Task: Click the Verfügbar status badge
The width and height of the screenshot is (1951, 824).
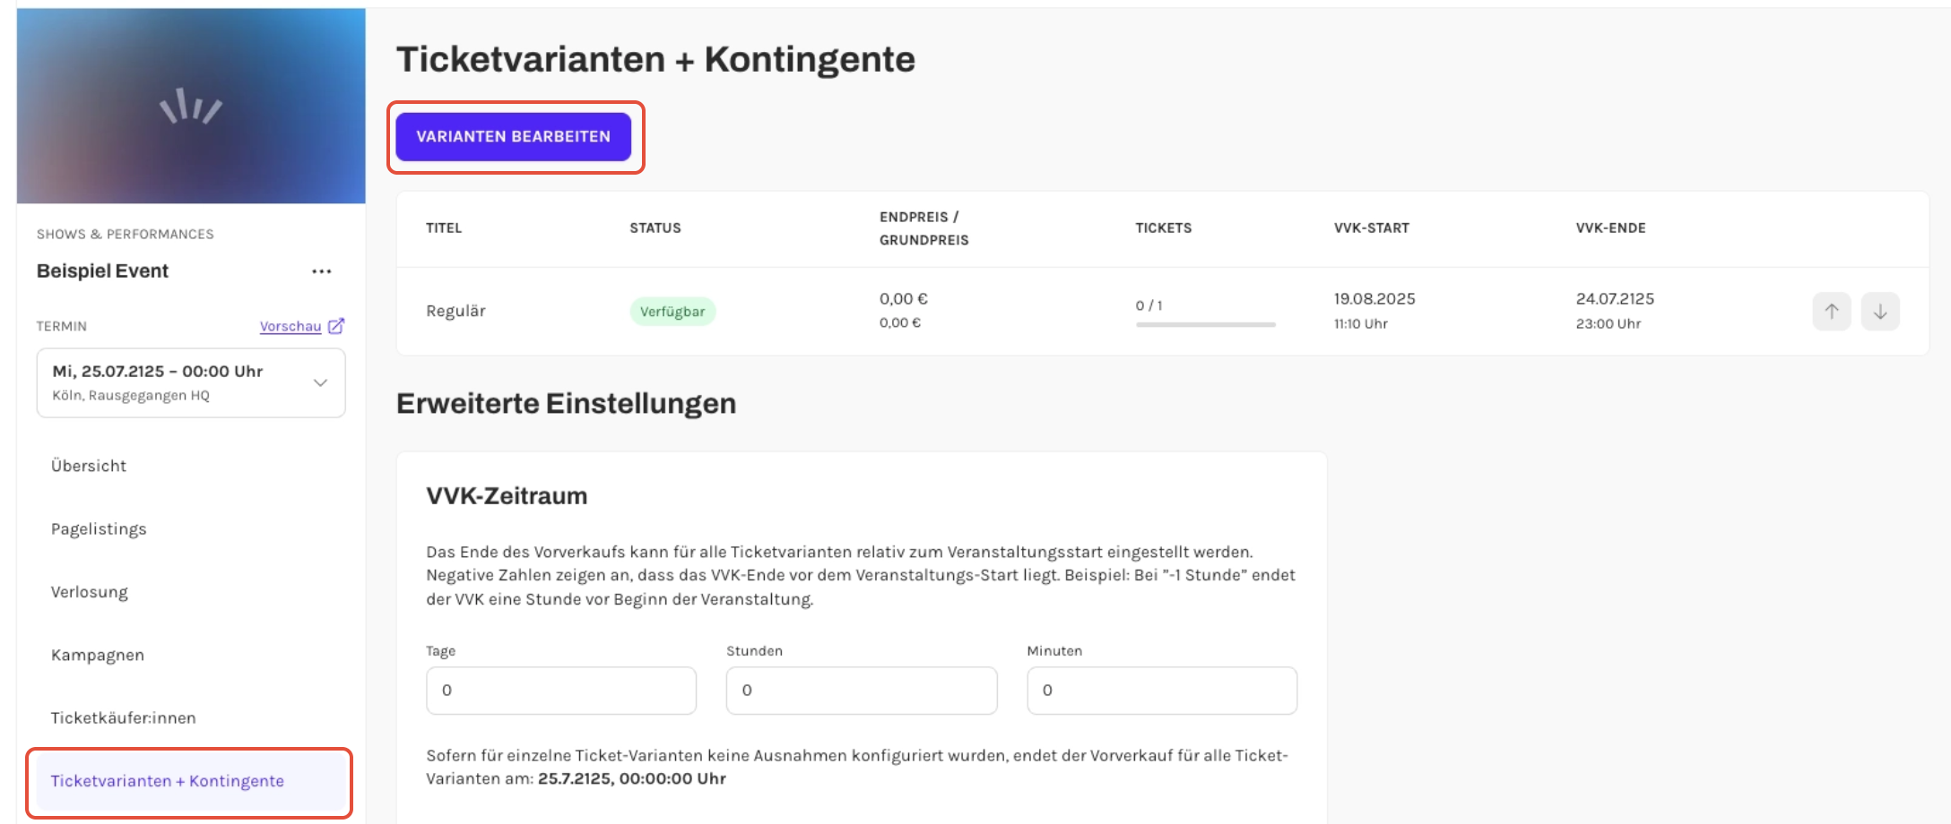Action: pos(672,312)
